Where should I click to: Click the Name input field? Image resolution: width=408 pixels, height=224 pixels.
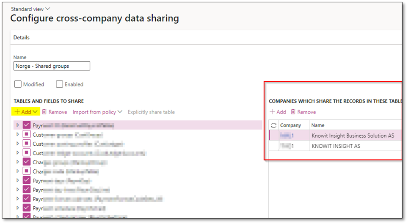[52, 66]
